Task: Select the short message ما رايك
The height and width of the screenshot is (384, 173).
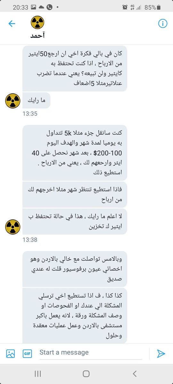Action: (37, 101)
